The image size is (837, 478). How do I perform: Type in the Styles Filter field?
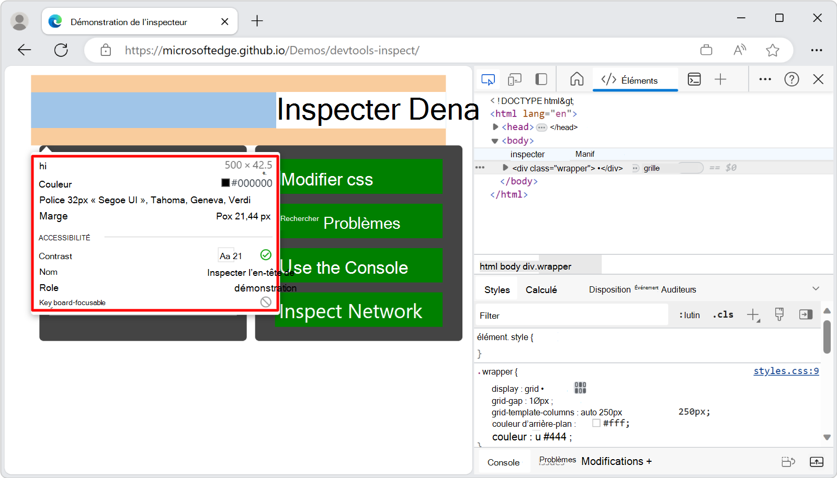pos(570,315)
